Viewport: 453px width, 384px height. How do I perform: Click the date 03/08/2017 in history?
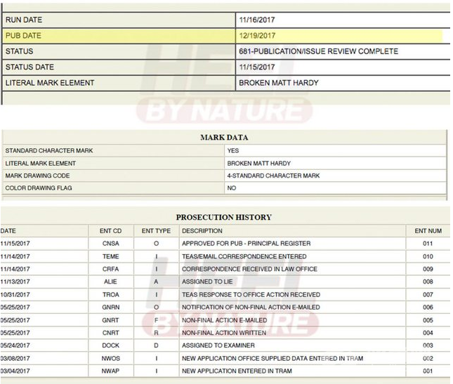(15, 358)
